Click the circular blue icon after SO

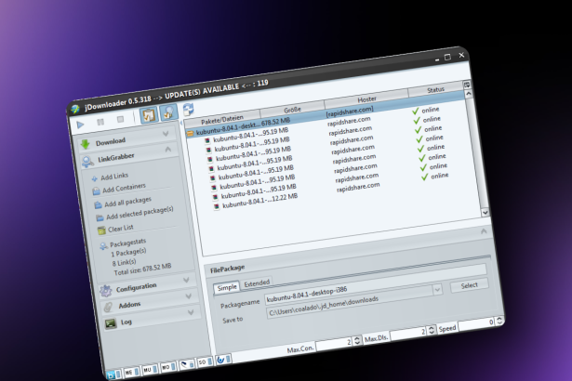(x=220, y=360)
